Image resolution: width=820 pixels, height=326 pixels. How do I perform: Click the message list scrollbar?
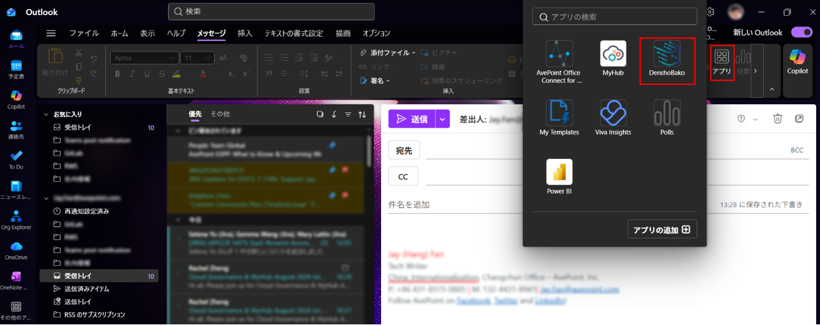(369, 150)
